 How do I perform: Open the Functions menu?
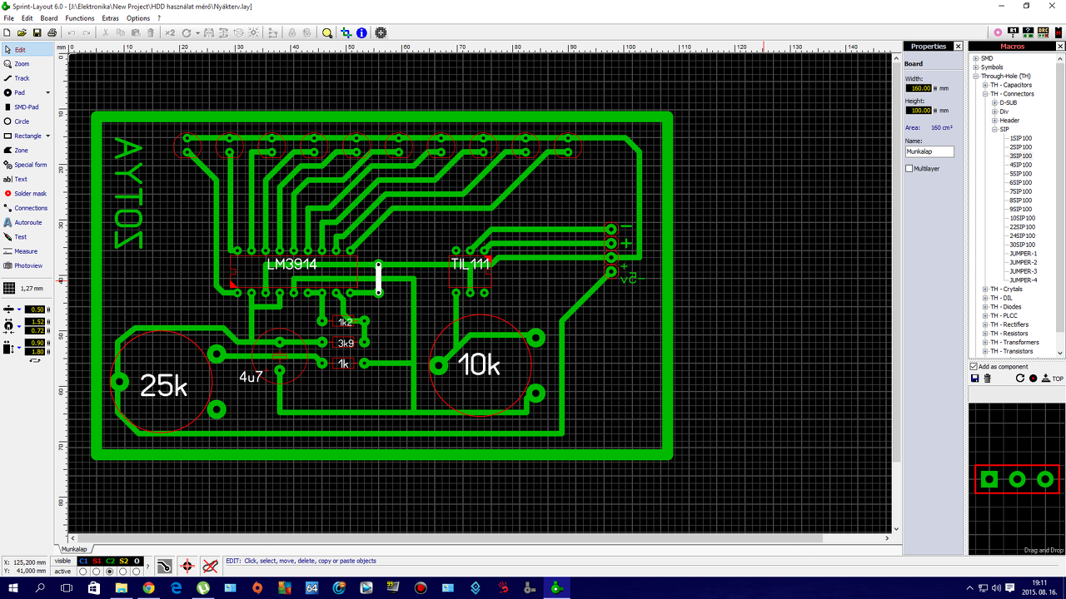80,18
